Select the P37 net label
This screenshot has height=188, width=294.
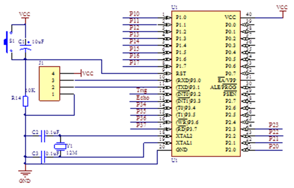coord(141,125)
